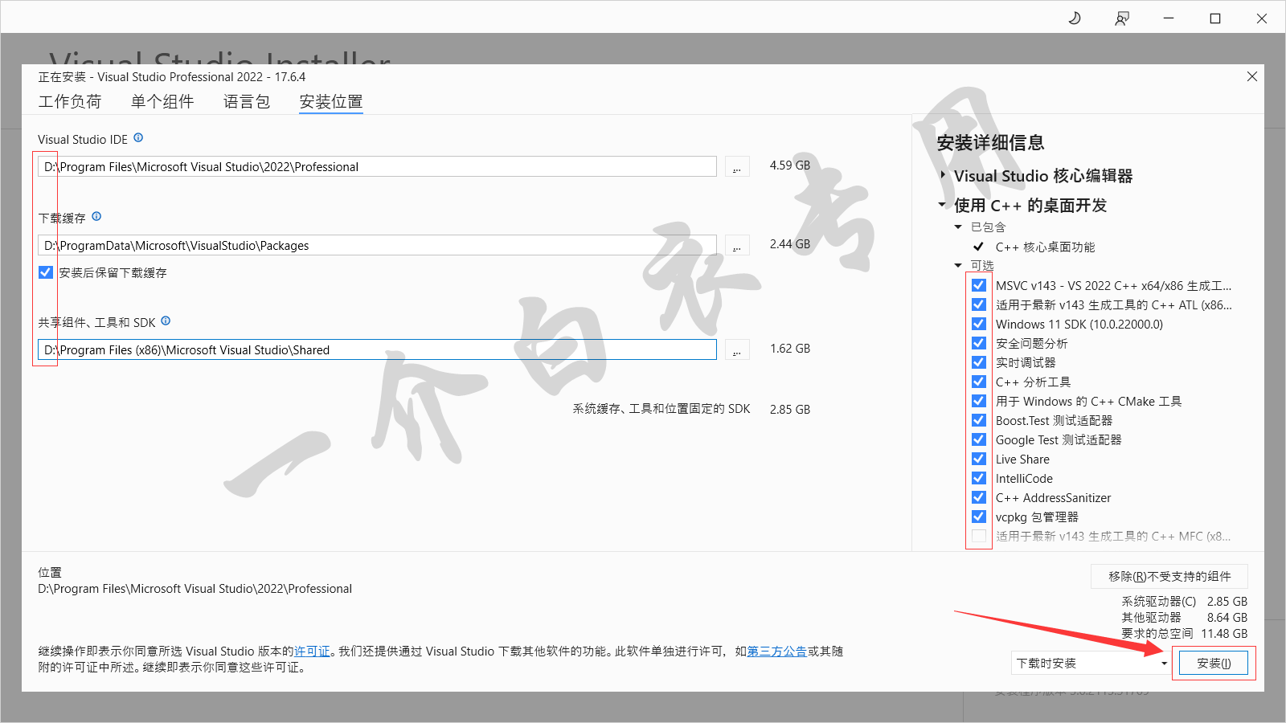This screenshot has height=723, width=1286.
Task: Open the feedback icon in title bar
Action: pyautogui.click(x=1122, y=18)
